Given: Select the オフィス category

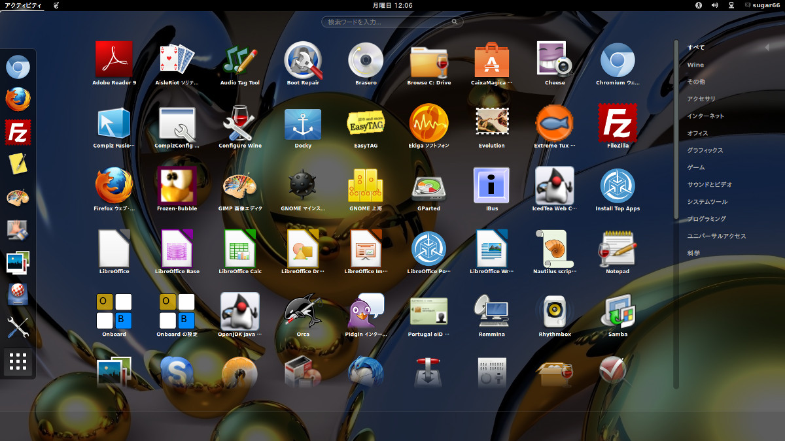Looking at the screenshot, I should [x=697, y=133].
